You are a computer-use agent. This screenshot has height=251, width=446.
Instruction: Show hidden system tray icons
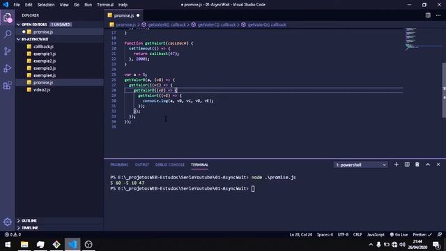click(x=371, y=245)
